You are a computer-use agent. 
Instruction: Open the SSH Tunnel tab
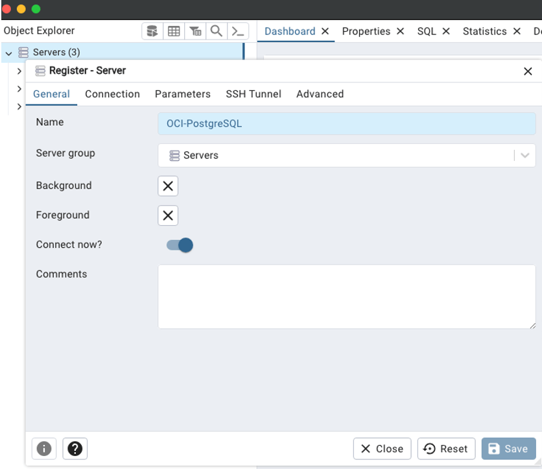pyautogui.click(x=253, y=94)
